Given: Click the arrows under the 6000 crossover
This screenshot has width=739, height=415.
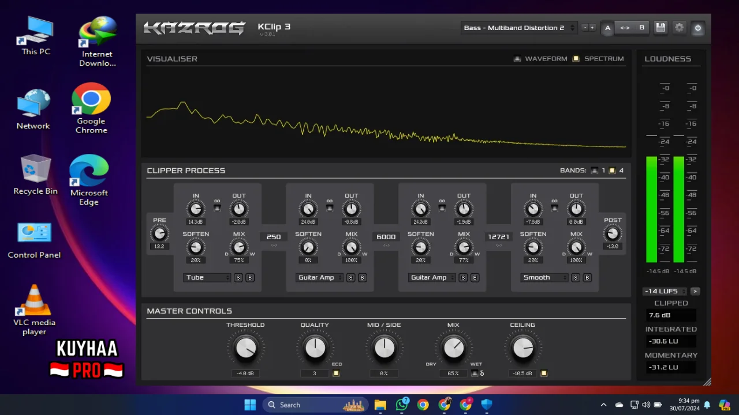Looking at the screenshot, I should 386,245.
